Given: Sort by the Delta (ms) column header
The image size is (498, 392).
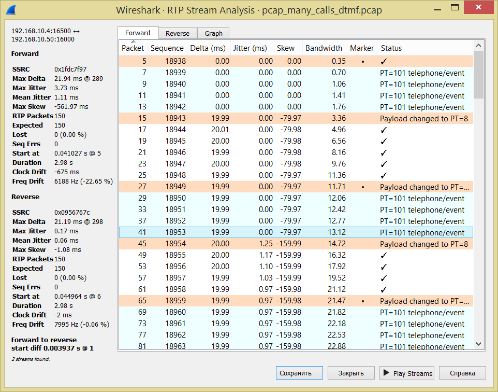Looking at the screenshot, I should coord(208,48).
